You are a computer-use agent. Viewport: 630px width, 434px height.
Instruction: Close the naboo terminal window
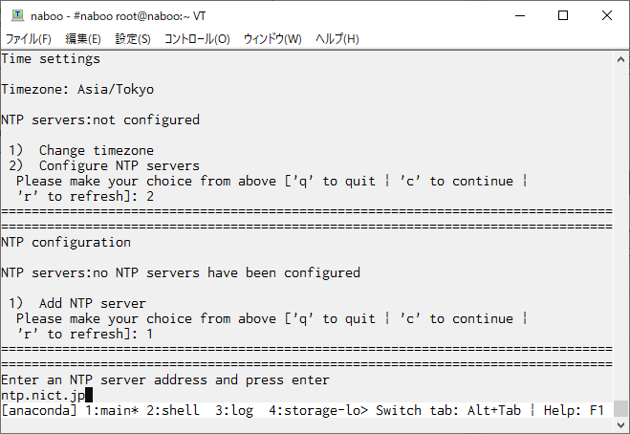[x=607, y=15]
